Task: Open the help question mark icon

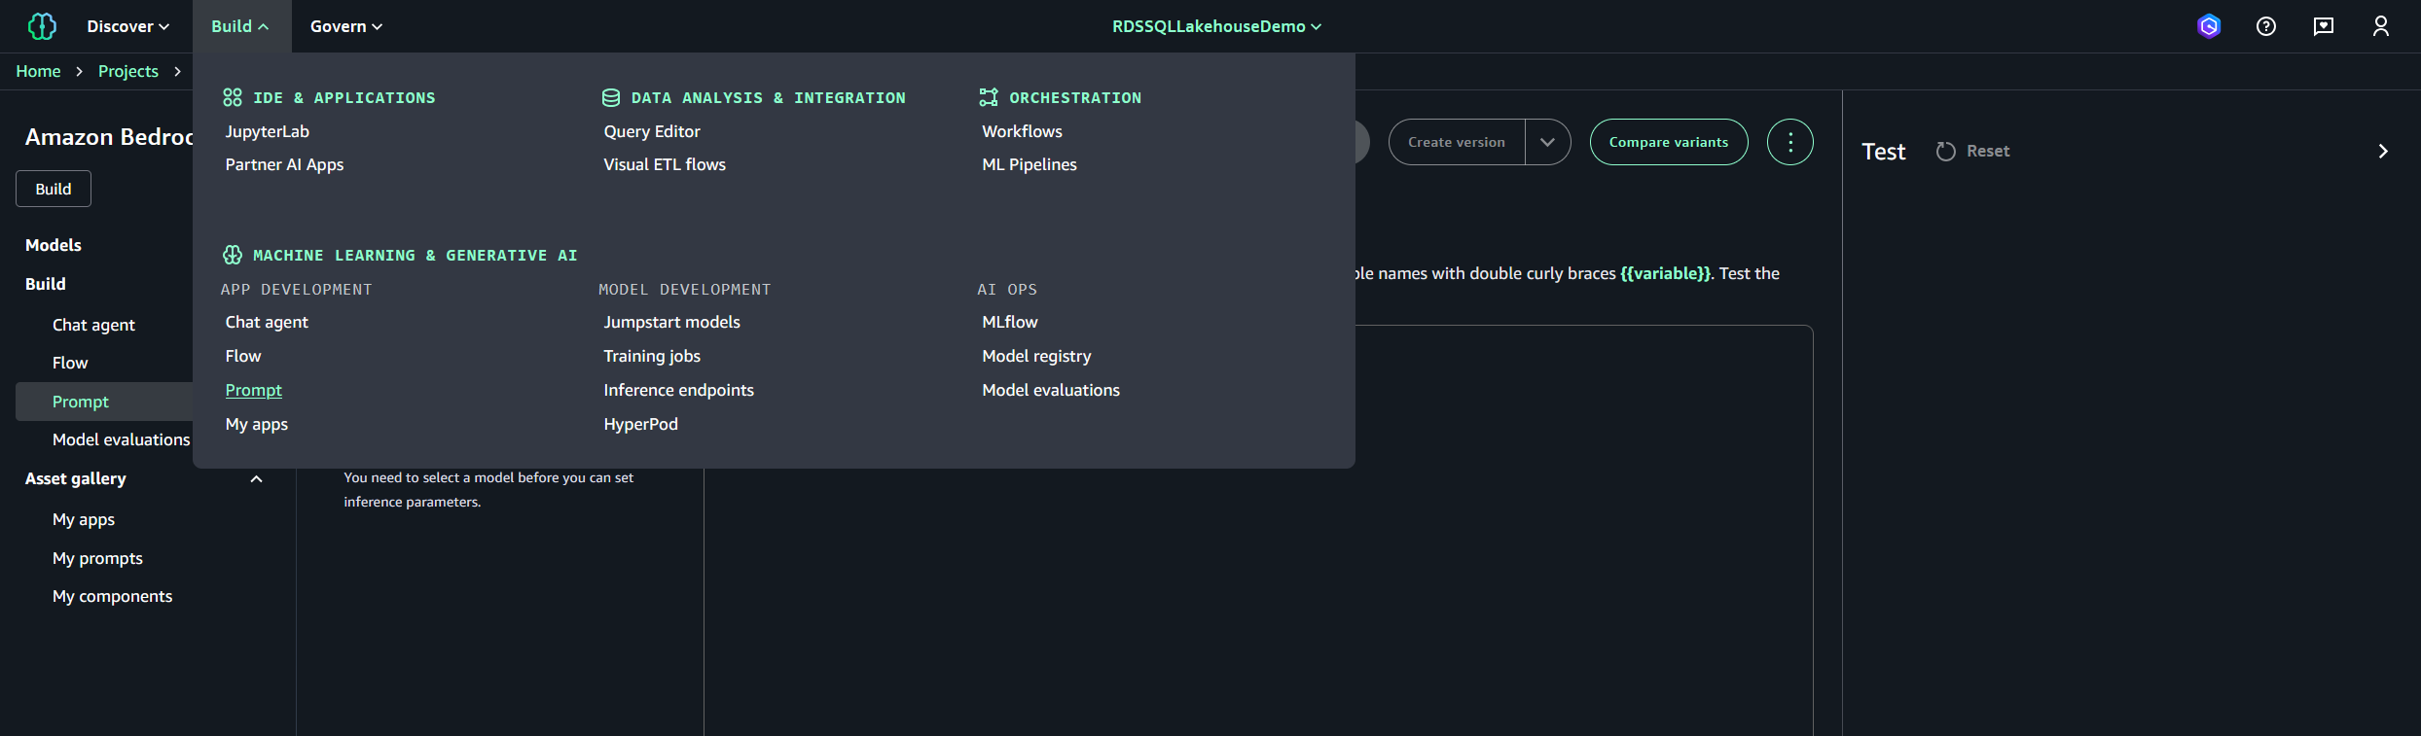Action: pyautogui.click(x=2266, y=26)
